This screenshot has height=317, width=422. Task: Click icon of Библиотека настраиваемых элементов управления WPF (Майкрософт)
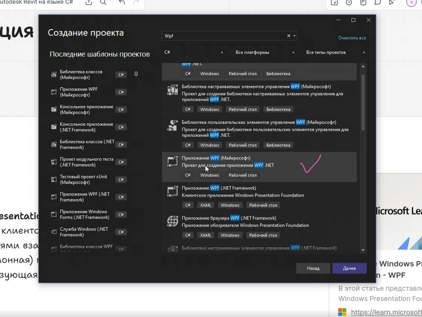coord(172,90)
